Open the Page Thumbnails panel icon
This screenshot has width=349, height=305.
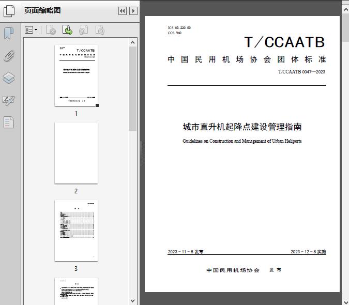click(9, 11)
